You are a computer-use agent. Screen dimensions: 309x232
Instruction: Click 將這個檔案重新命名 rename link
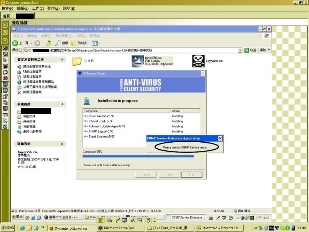[x=37, y=67]
